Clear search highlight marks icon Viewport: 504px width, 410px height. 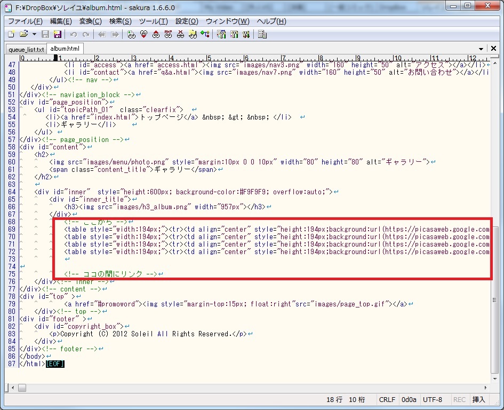point(181,34)
